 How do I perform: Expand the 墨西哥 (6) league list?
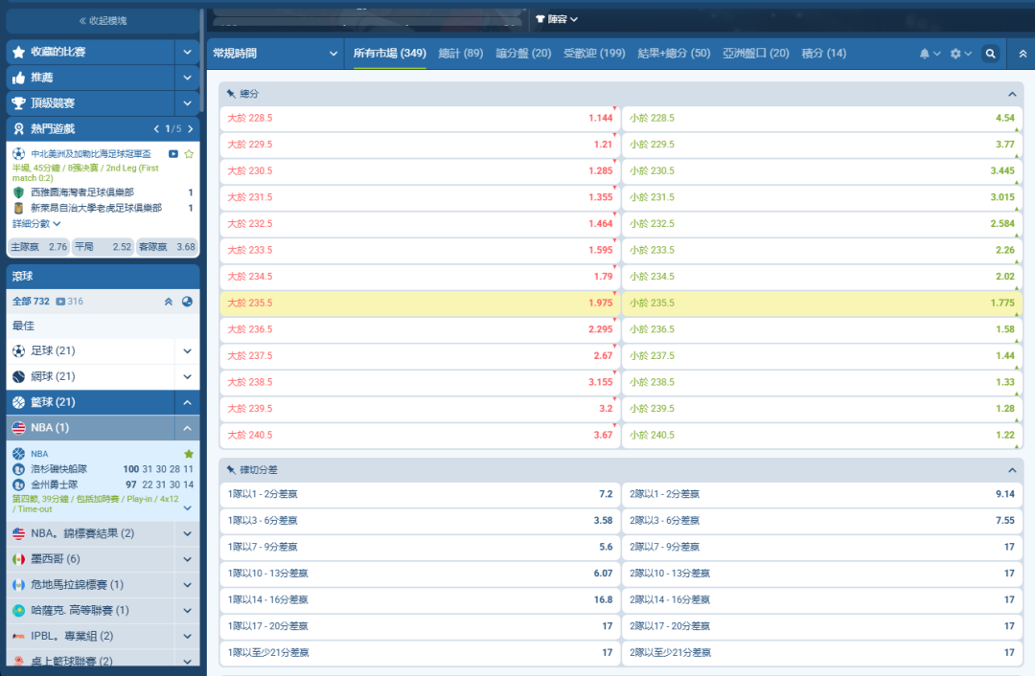(x=187, y=559)
